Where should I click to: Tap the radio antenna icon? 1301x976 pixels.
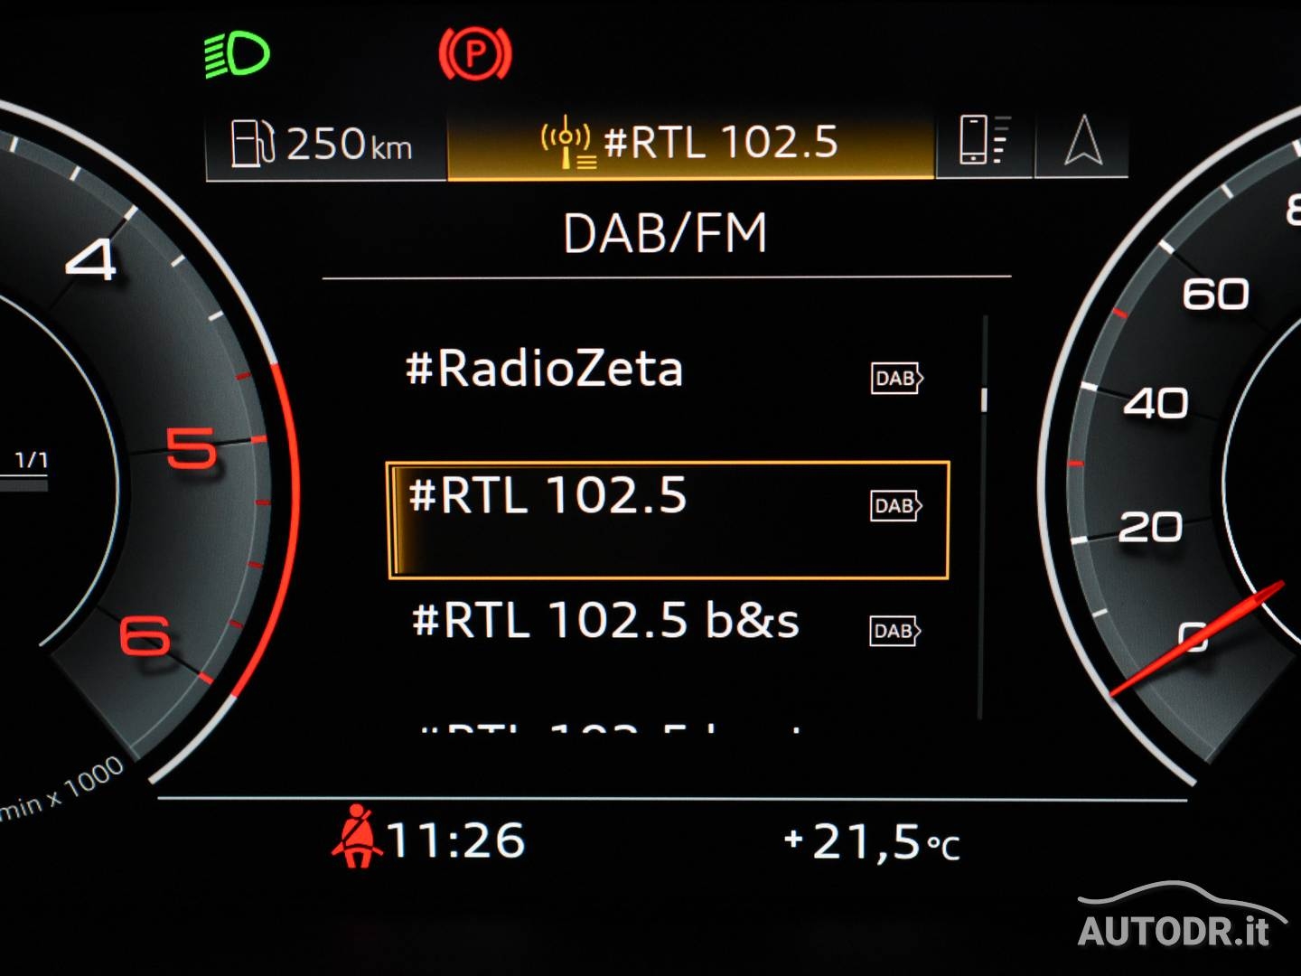point(567,142)
